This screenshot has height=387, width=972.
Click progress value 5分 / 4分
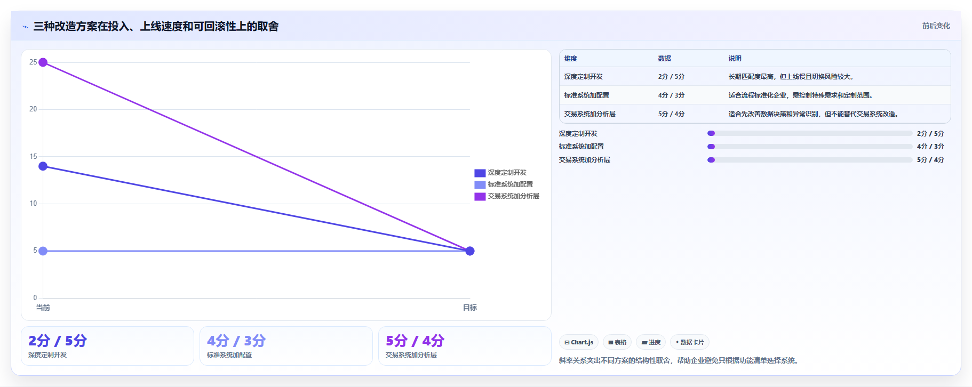pos(930,160)
